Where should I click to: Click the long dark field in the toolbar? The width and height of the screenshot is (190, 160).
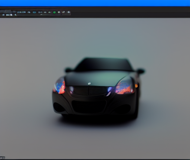pos(39,15)
